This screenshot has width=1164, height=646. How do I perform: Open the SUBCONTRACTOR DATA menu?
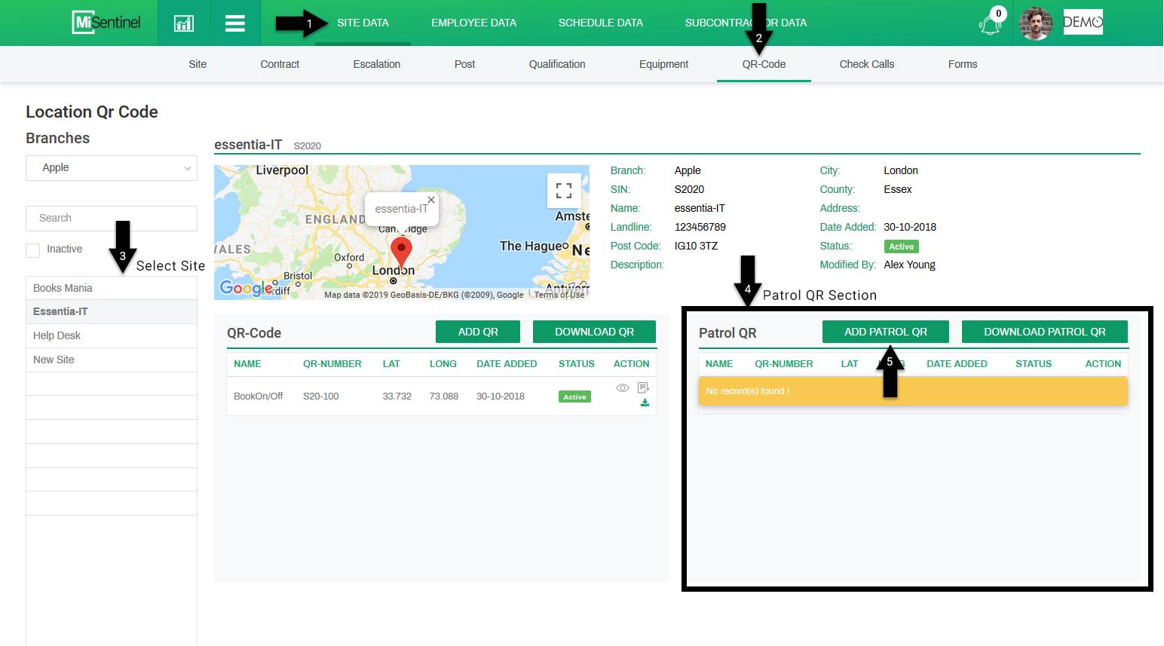746,23
